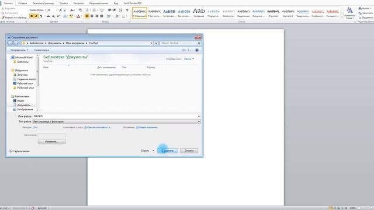Open address bar path dropdown arrow
Image resolution: width=374 pixels, height=210 pixels.
pos(151,43)
